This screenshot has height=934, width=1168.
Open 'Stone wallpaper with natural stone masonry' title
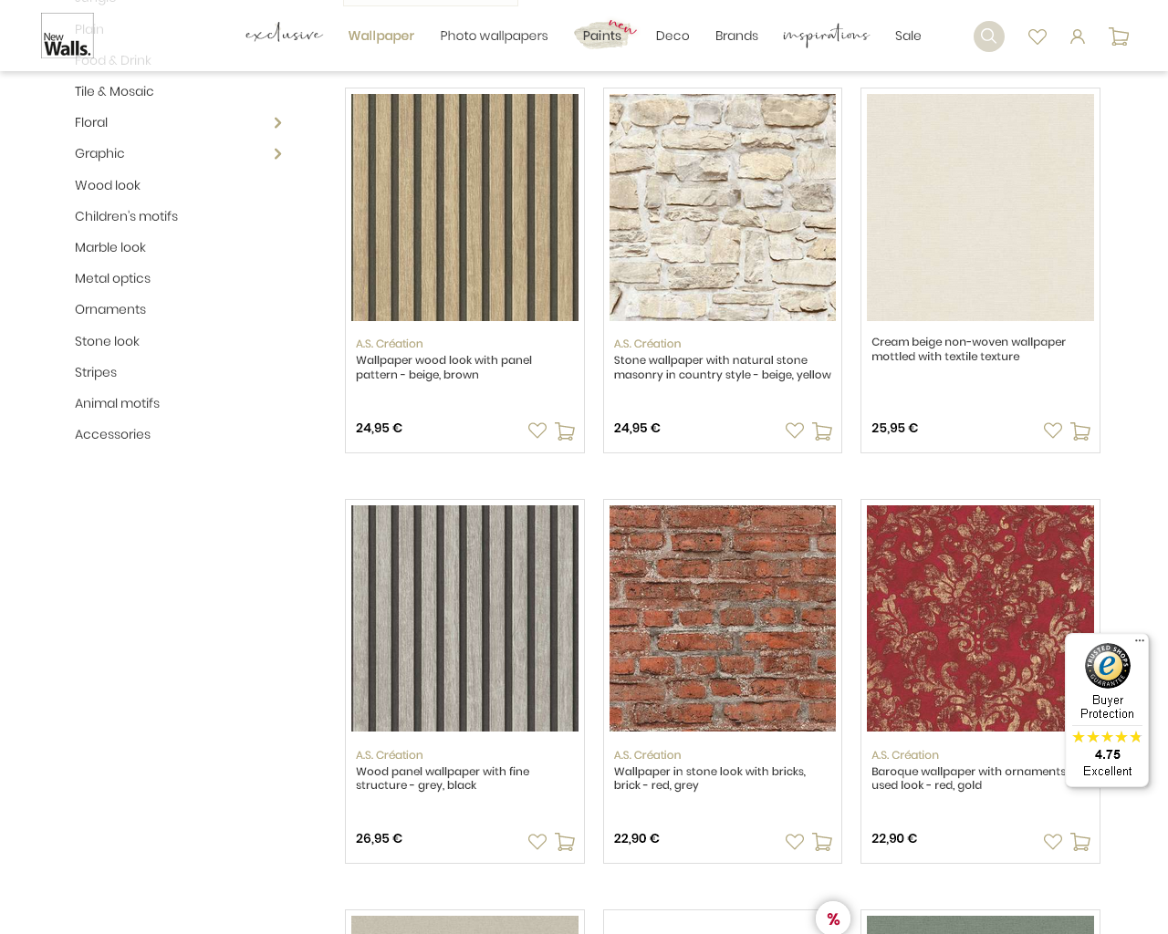(x=723, y=368)
